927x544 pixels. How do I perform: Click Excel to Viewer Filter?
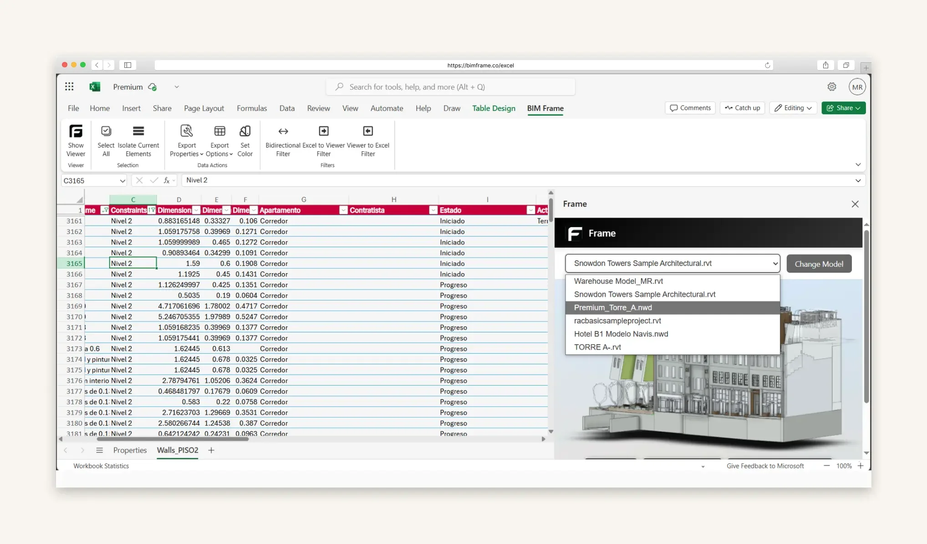click(323, 141)
